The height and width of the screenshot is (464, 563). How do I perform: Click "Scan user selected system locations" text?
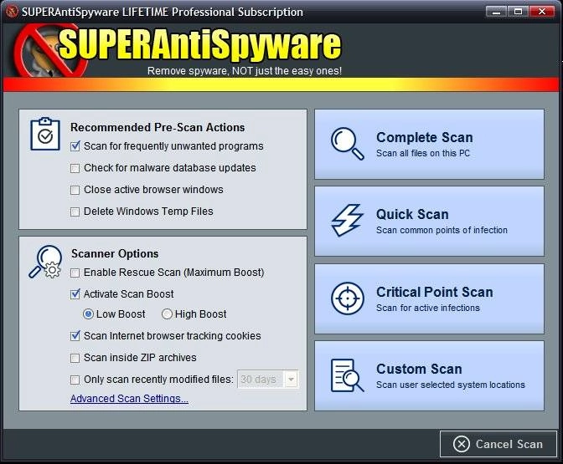pyautogui.click(x=451, y=385)
